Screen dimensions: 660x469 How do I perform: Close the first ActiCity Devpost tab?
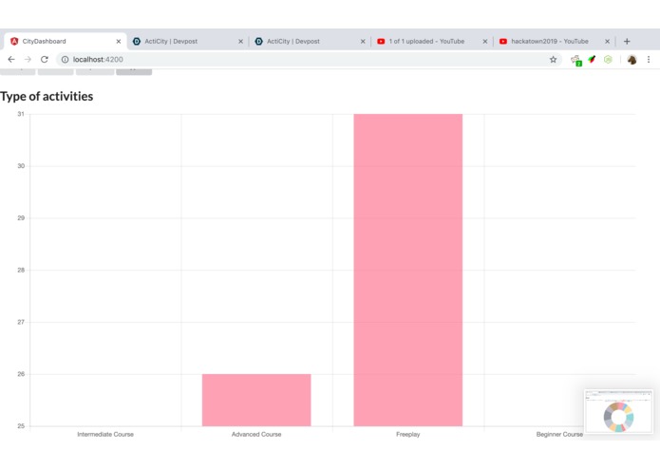point(241,41)
